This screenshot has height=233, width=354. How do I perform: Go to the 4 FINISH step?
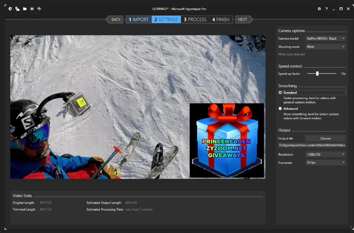click(x=221, y=20)
